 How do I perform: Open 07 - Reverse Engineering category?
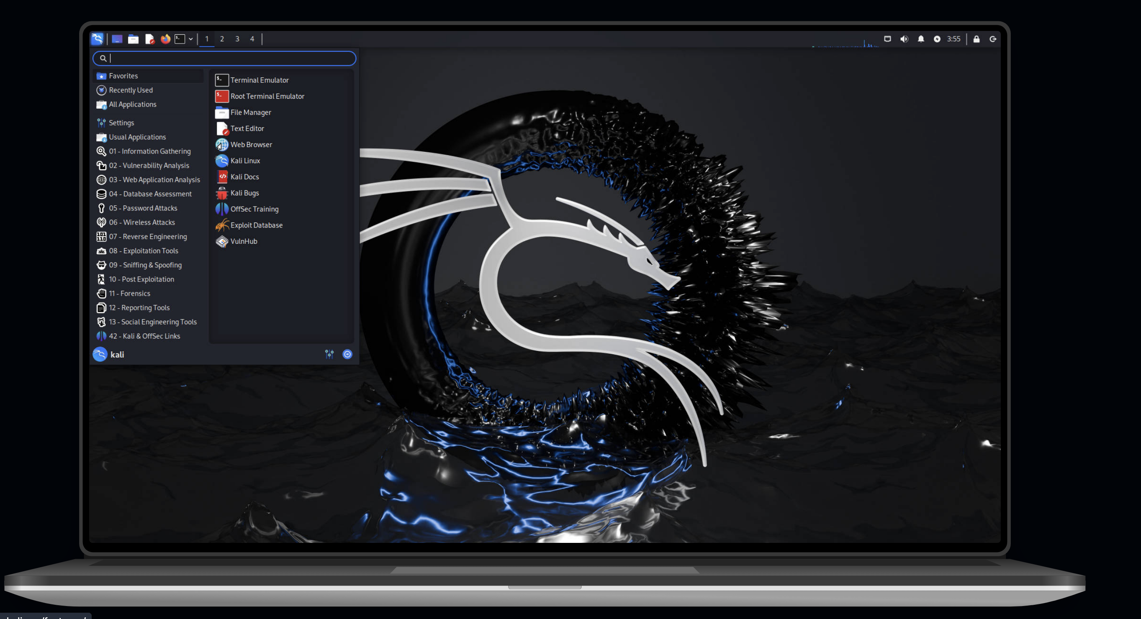(149, 237)
